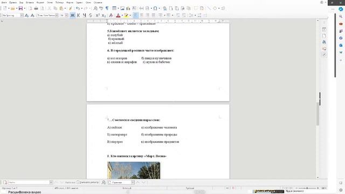Expand find bar search history dropdown
The width and height of the screenshot is (345, 194).
pos(51,182)
